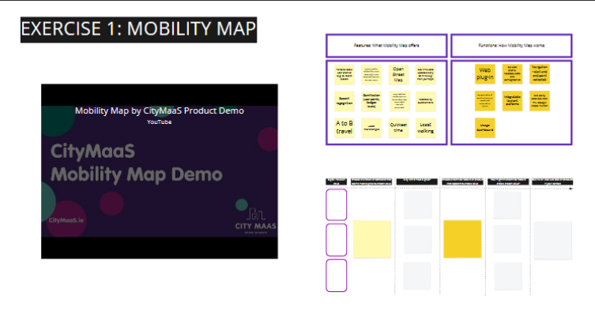Click the YouTube source label on video
Viewport: 595px width, 333px height.
[159, 122]
